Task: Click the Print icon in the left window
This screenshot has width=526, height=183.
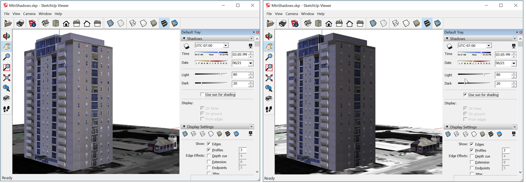Action: coord(20,23)
